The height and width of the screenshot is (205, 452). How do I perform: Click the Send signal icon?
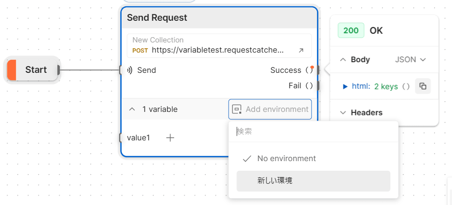click(130, 70)
